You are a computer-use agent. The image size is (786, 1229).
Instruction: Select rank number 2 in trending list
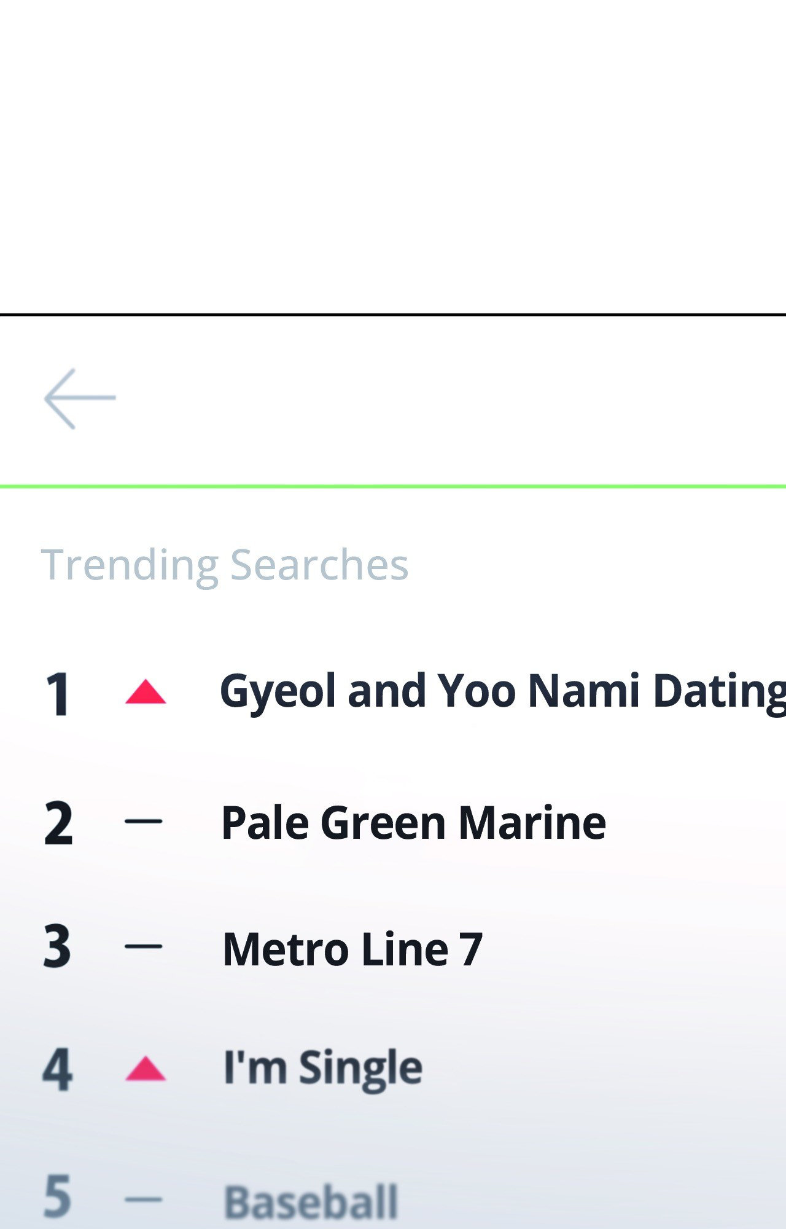tap(58, 824)
